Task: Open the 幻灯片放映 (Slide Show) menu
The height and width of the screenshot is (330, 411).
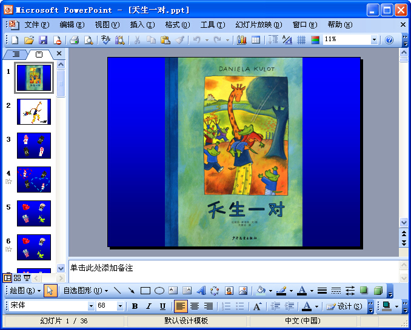Action: 259,25
